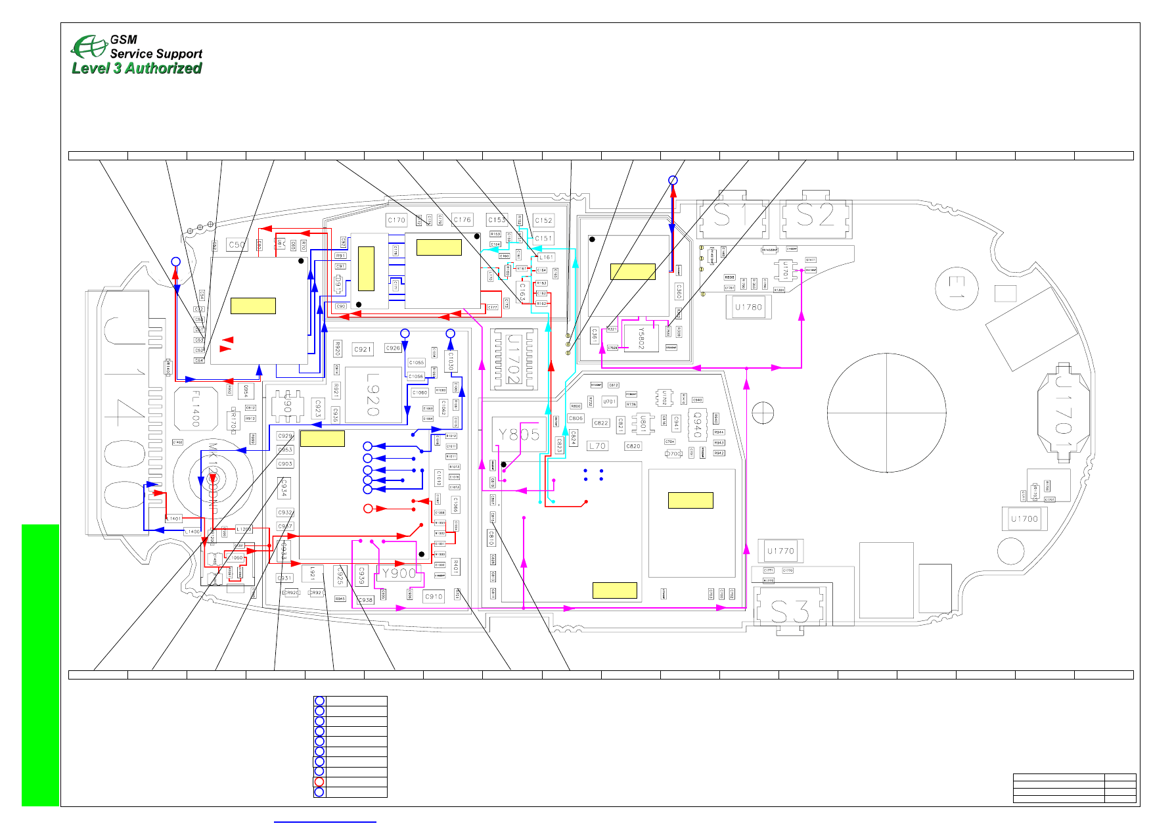Click the large crosshair circle on the board
This screenshot has height=830, width=1174.
click(x=886, y=413)
